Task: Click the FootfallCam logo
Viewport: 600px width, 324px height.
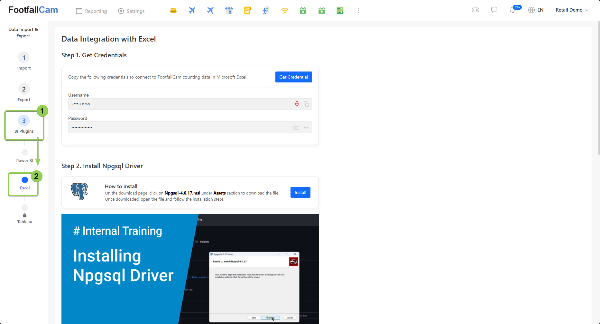Action: pos(33,10)
